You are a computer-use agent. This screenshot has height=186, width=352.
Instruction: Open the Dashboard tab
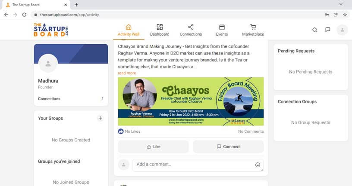click(160, 30)
